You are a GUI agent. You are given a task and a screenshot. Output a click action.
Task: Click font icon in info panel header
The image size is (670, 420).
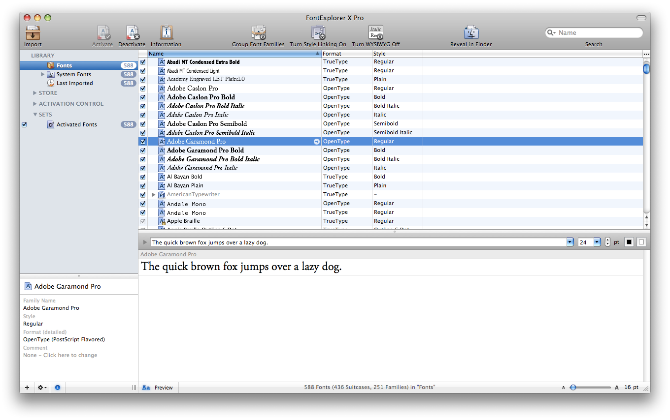pyautogui.click(x=28, y=286)
